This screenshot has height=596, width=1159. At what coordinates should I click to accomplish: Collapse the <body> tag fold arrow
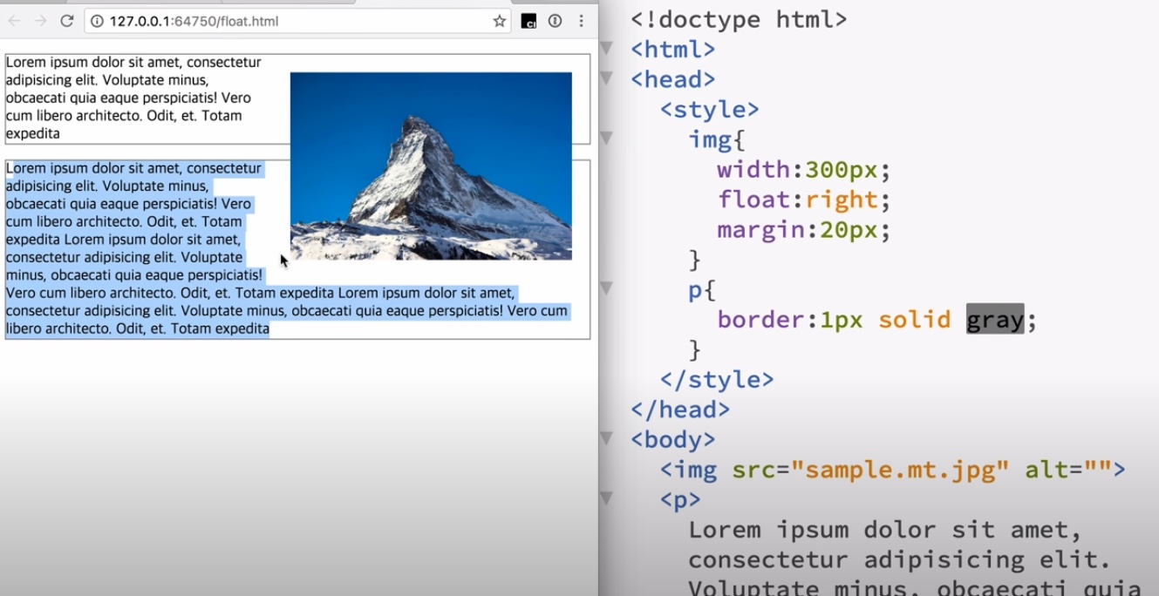[606, 437]
